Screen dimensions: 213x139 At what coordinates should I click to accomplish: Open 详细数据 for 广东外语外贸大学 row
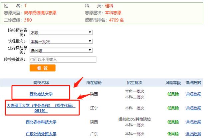[193, 134]
